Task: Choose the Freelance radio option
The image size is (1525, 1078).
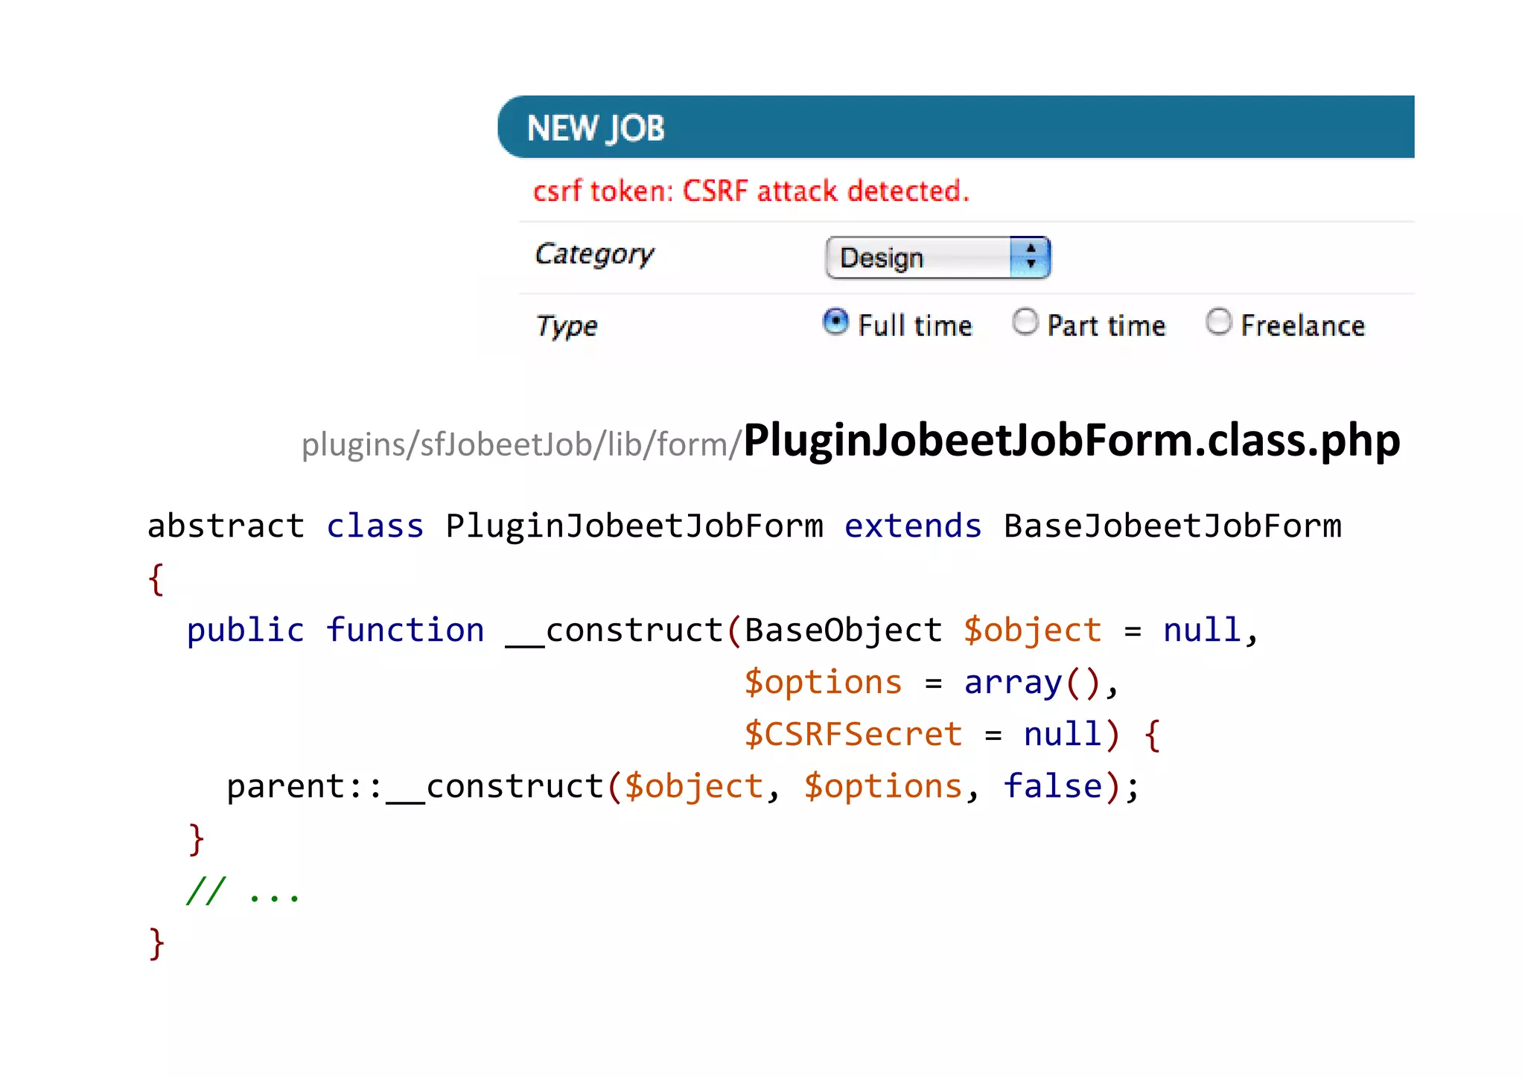Action: tap(1218, 322)
